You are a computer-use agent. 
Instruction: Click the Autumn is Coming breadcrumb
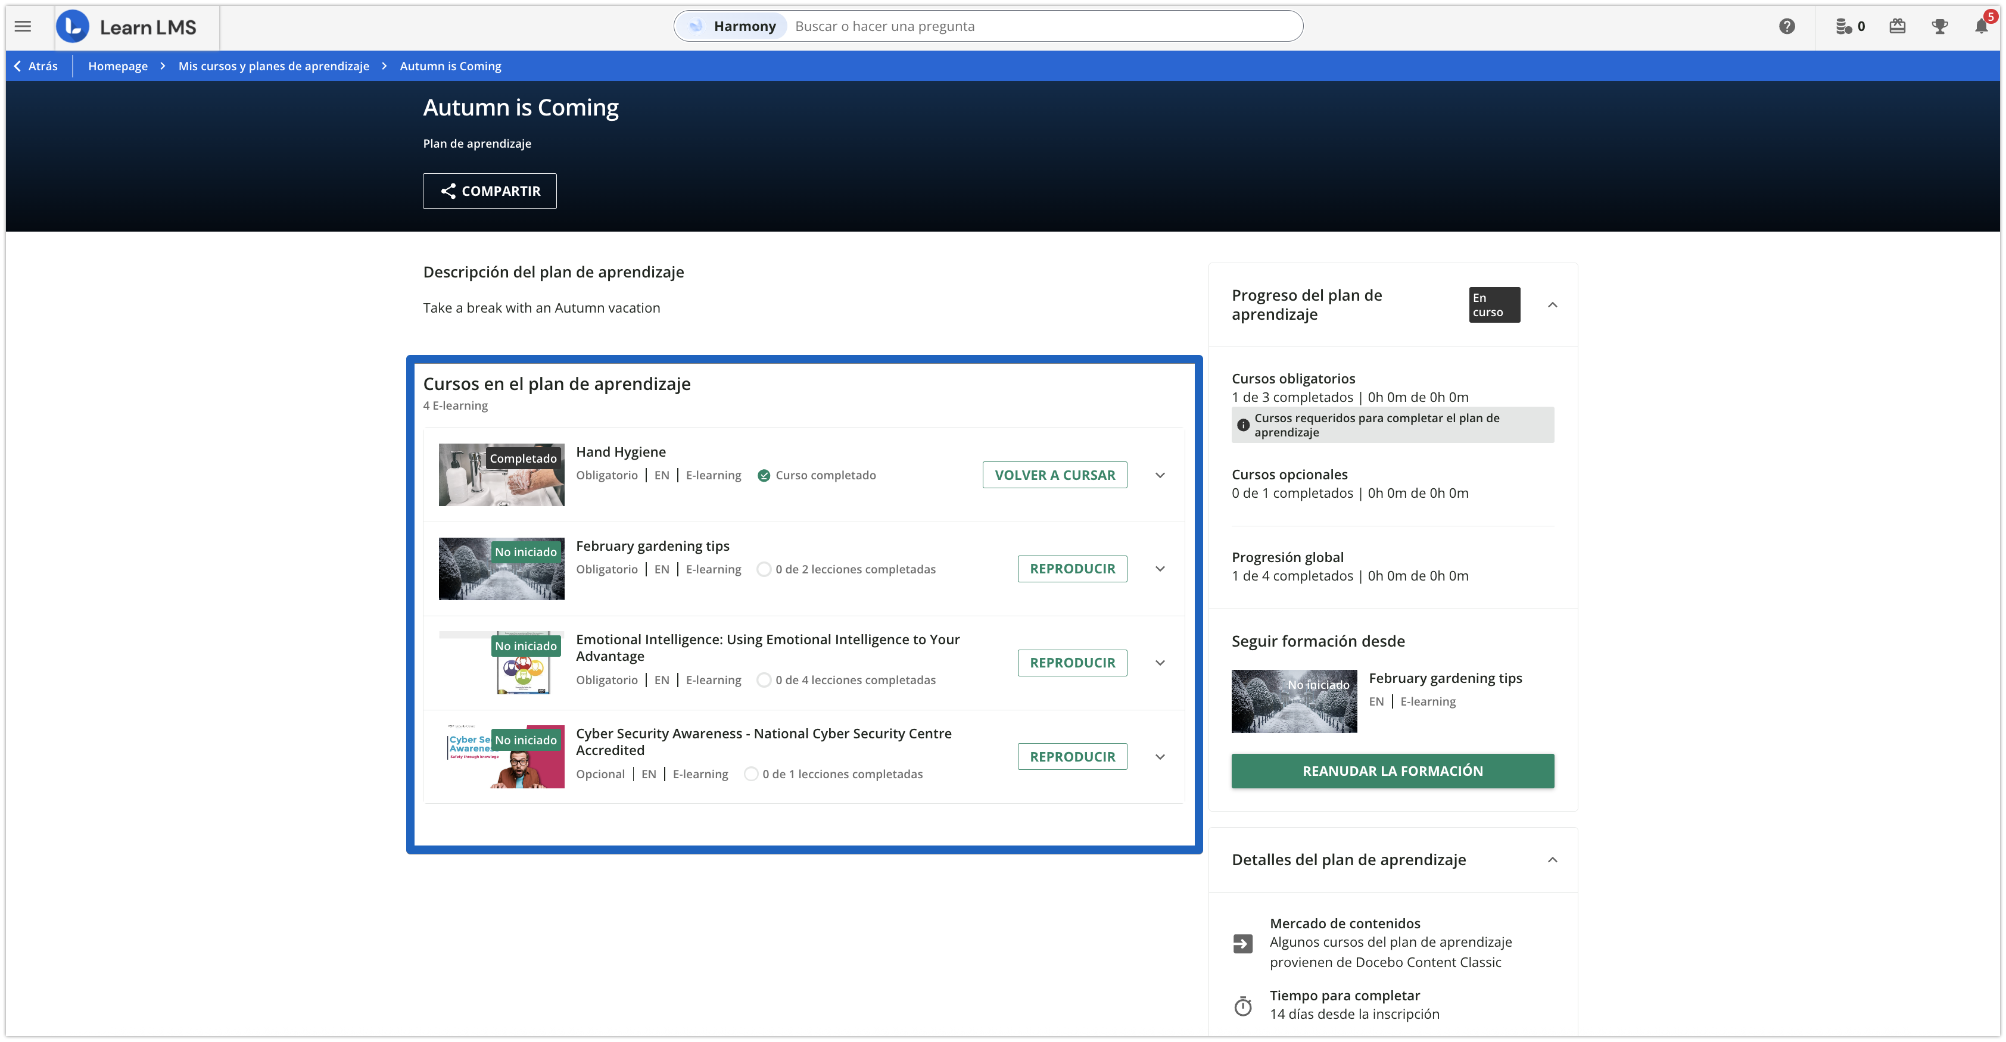[450, 66]
